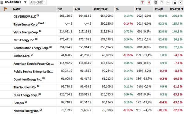Toggle sort arrow on RS-12M column
This screenshot has width=184, height=115.
tap(182, 9)
